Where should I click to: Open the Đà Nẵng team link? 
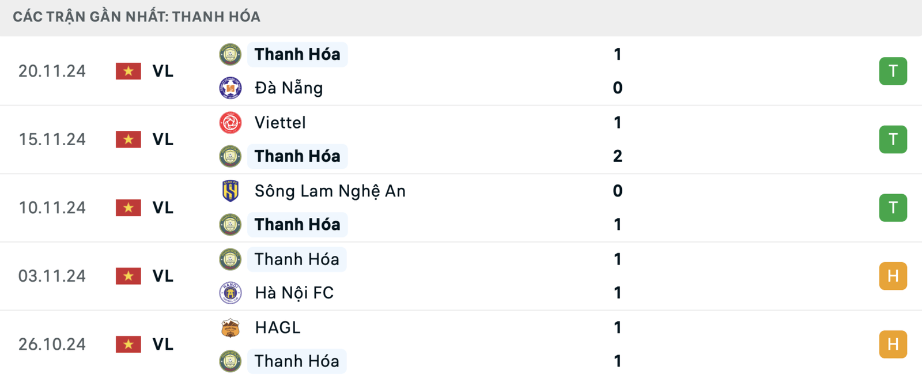click(289, 88)
